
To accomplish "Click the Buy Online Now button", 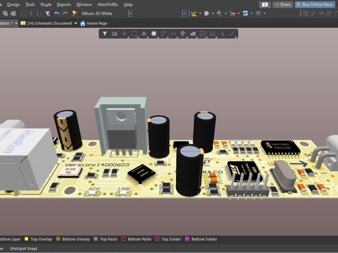I will (x=315, y=4).
